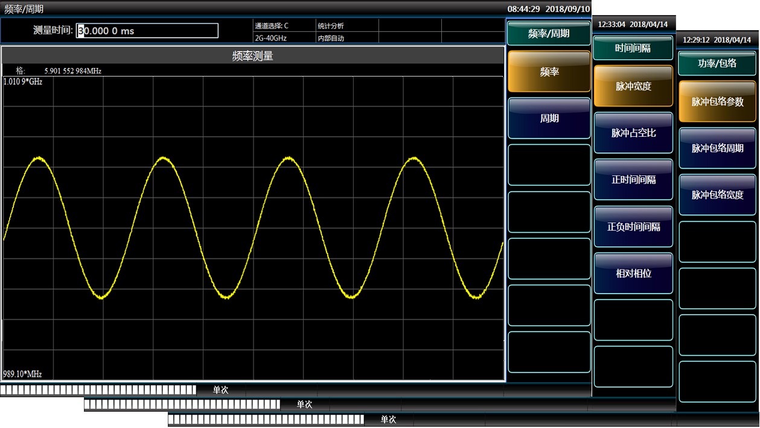
Task: Select the 脉冲包络宽度 softkey
Action: pyautogui.click(x=717, y=195)
